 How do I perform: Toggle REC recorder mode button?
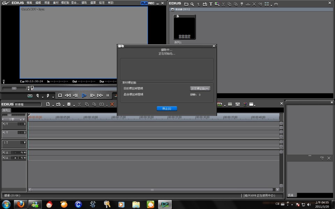(151, 3)
